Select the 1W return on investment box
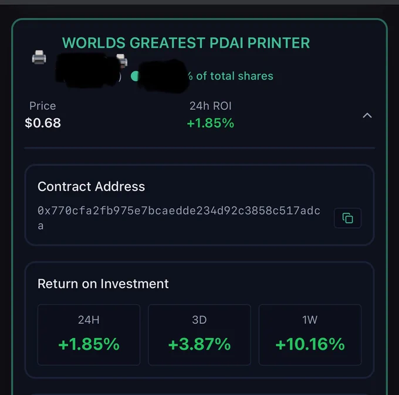This screenshot has height=395, width=399. pyautogui.click(x=310, y=335)
